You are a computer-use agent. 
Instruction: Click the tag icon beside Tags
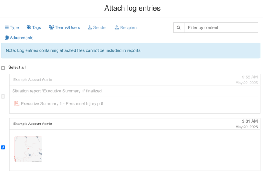tap(29, 28)
